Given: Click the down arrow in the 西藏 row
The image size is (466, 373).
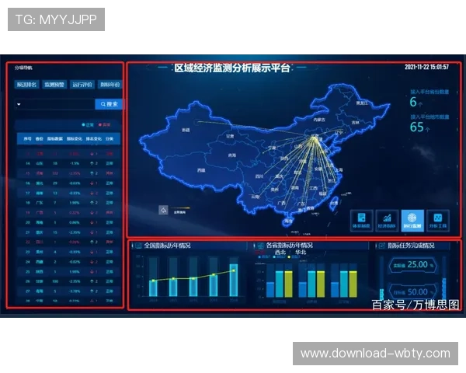Looking at the screenshot, I should tap(92, 262).
